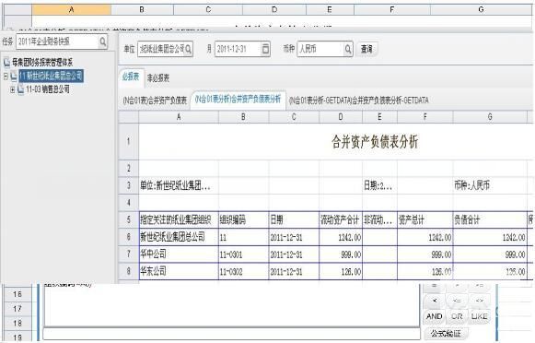
Task: Click the 查询 button
Action: 366,49
